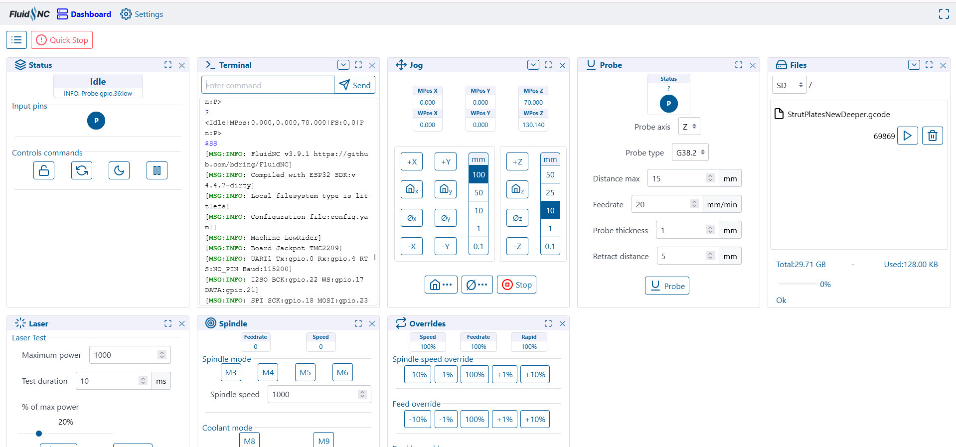Image resolution: width=956 pixels, height=447 pixels.
Task: Switch to the Dashboard tab
Action: point(84,14)
